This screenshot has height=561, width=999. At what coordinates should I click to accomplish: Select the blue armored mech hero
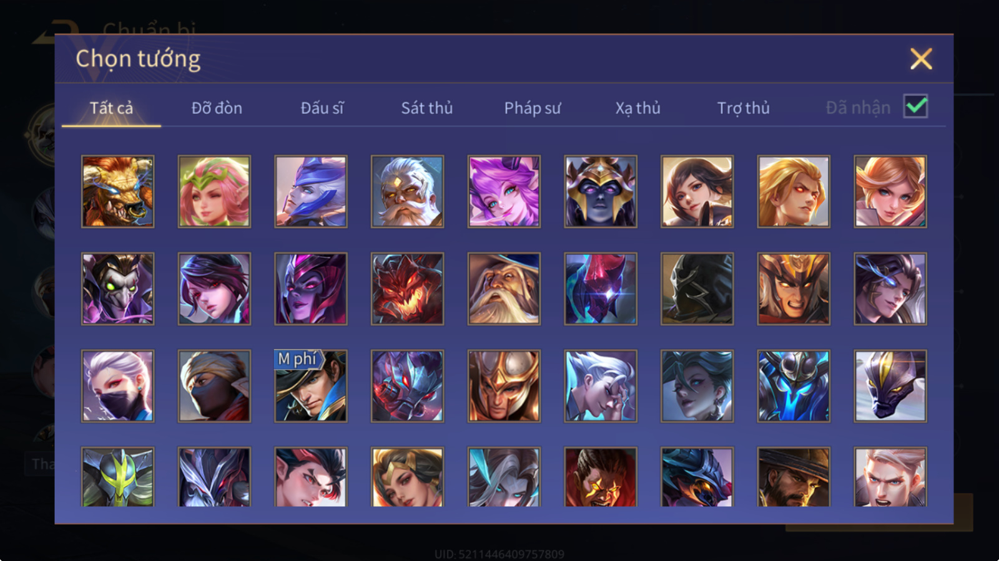click(794, 386)
